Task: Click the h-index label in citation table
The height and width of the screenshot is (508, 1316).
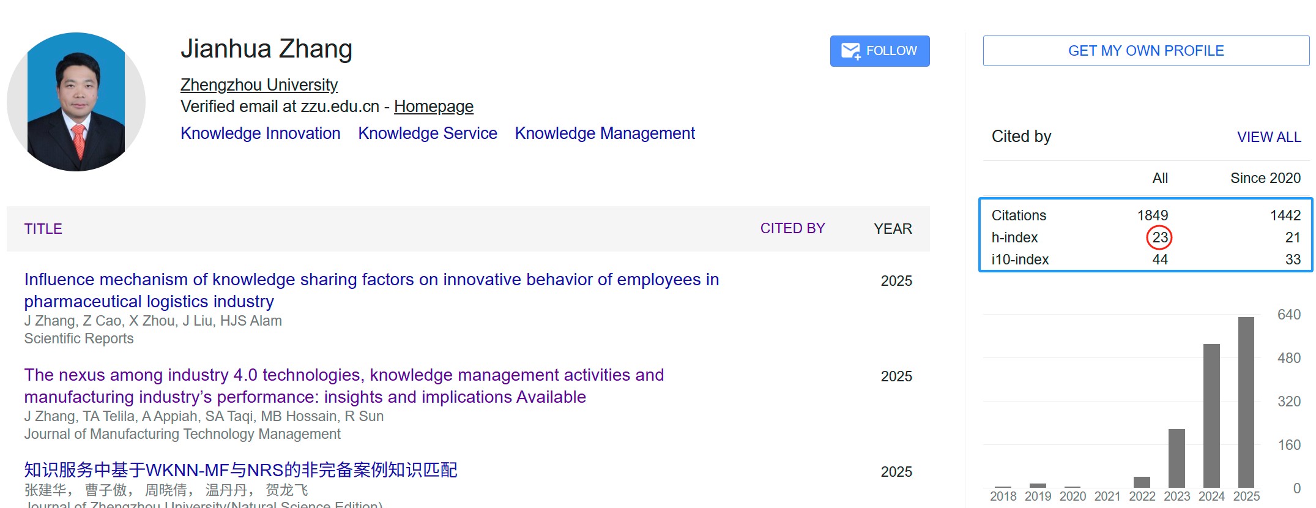Action: tap(1014, 237)
